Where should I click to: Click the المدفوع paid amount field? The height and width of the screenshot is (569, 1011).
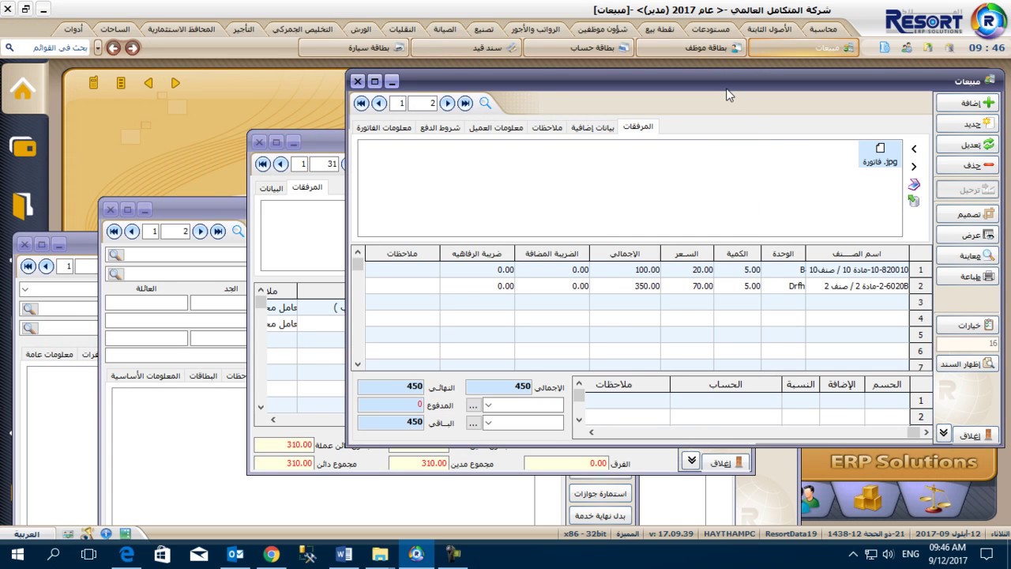point(392,405)
